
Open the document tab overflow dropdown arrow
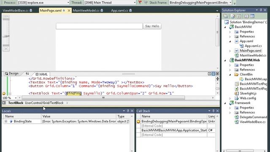[217, 11]
